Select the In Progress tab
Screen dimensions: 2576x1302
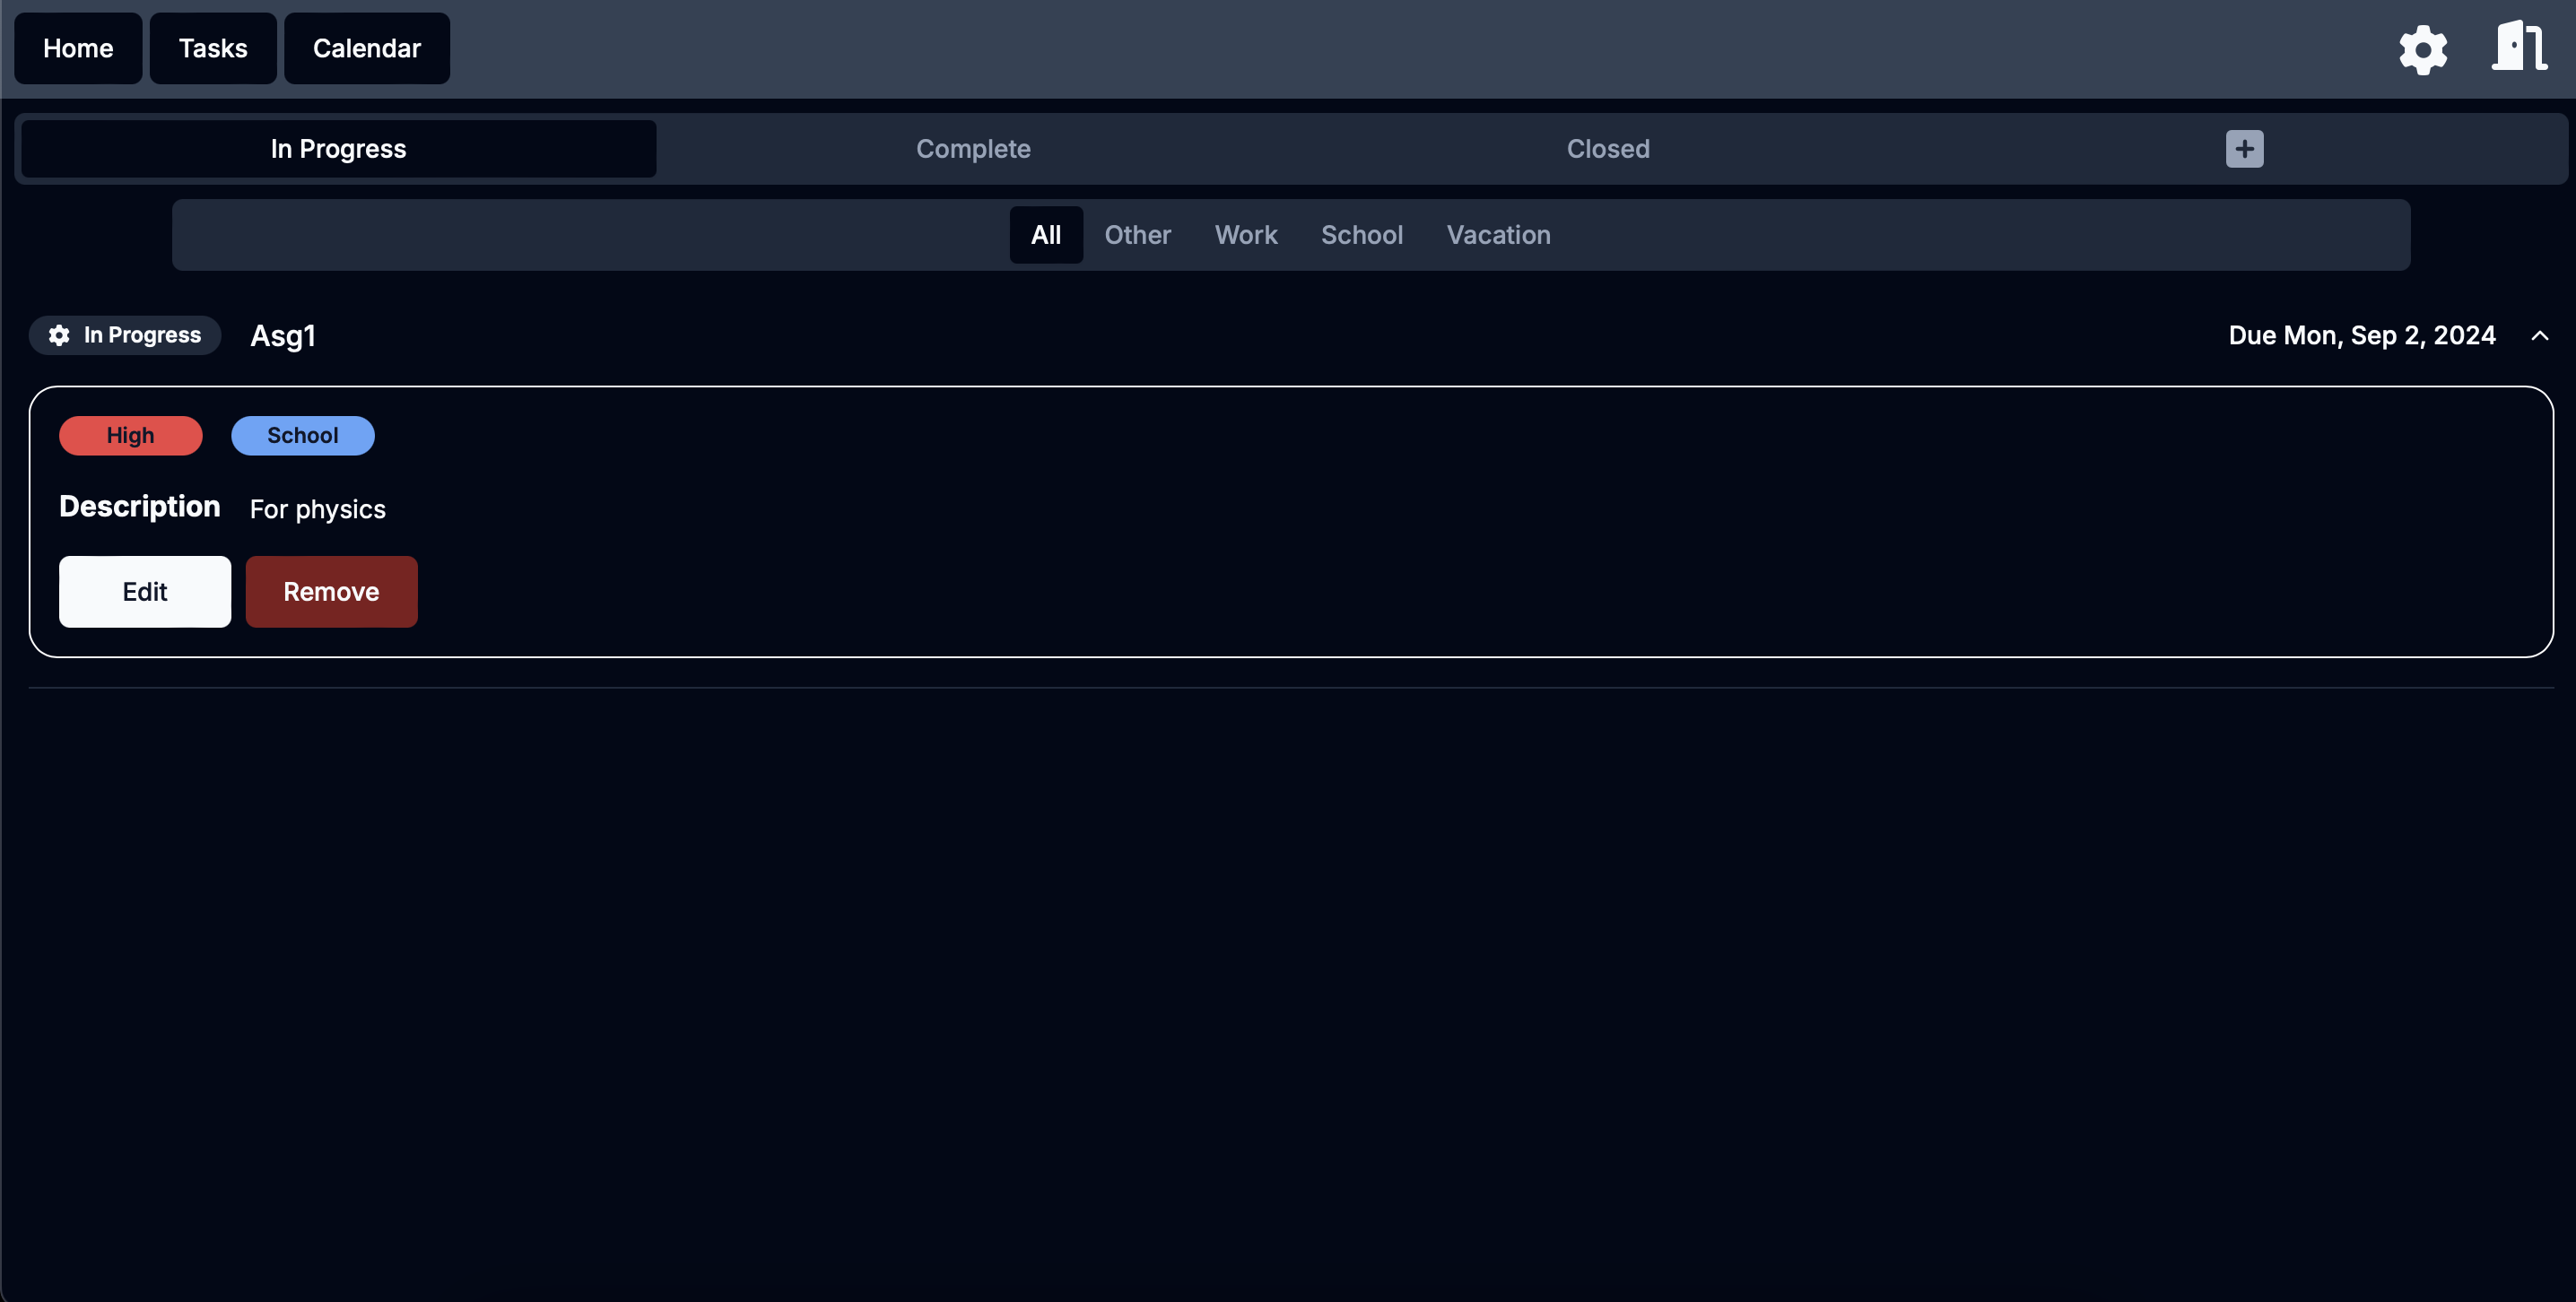338,149
